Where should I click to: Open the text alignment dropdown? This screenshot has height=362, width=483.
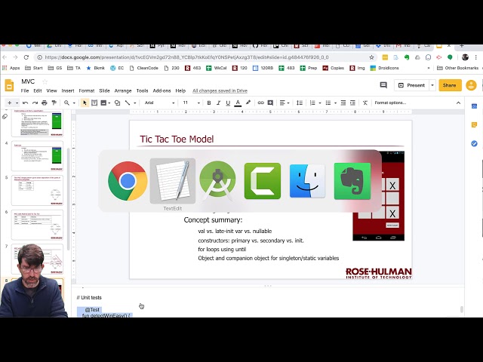pos(285,103)
